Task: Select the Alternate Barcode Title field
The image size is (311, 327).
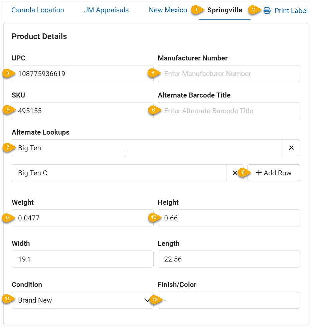Action: 229,111
